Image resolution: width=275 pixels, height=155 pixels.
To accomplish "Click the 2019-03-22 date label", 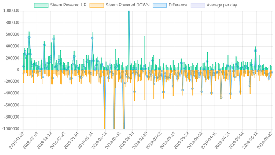I will (x=181, y=140).
